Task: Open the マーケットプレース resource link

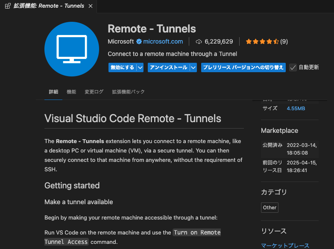Action: pos(285,246)
